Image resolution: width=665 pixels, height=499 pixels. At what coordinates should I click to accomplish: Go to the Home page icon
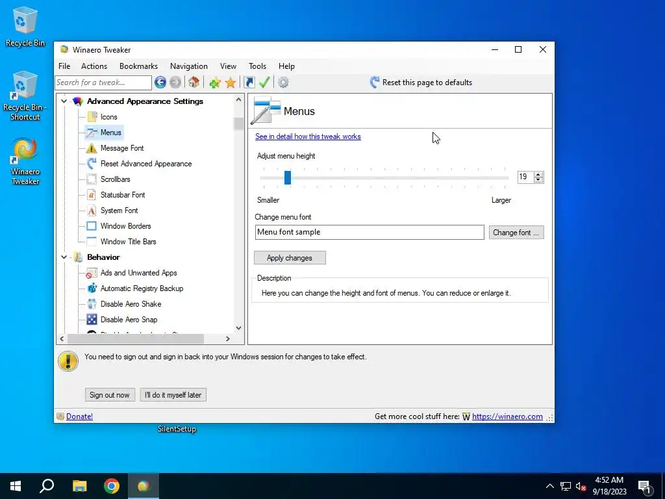coord(194,83)
